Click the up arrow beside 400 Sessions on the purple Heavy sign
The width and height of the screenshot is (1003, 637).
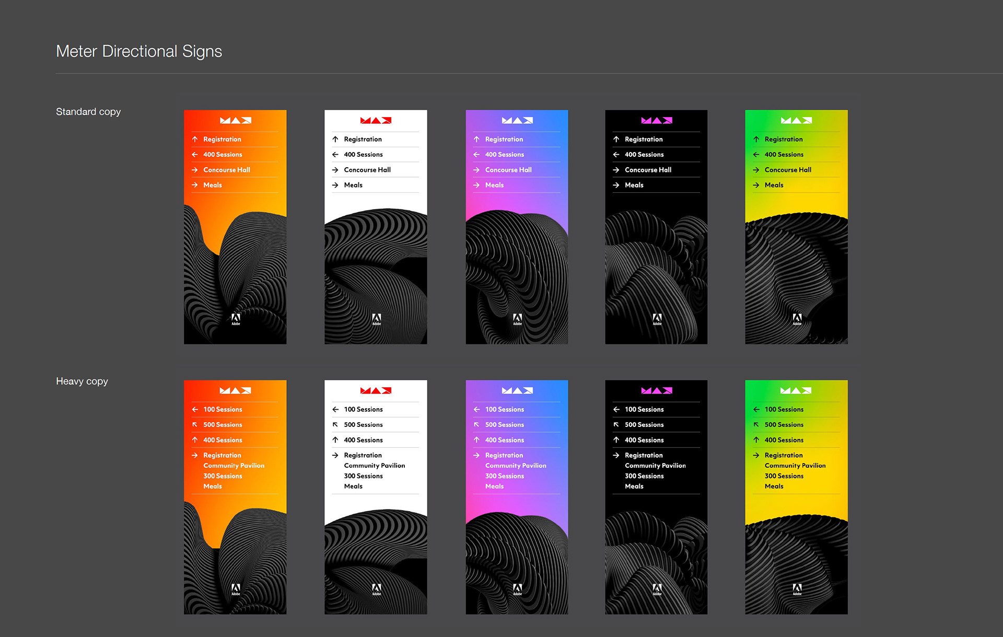[x=476, y=440]
